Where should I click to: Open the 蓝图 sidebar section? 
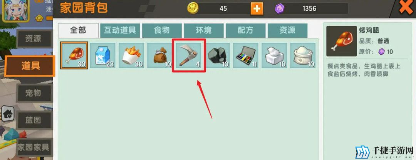[x=34, y=120]
